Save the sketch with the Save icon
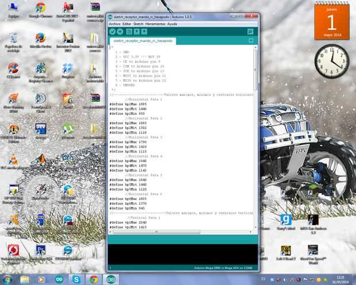Screen dimensions: 356x285 pos(144,32)
